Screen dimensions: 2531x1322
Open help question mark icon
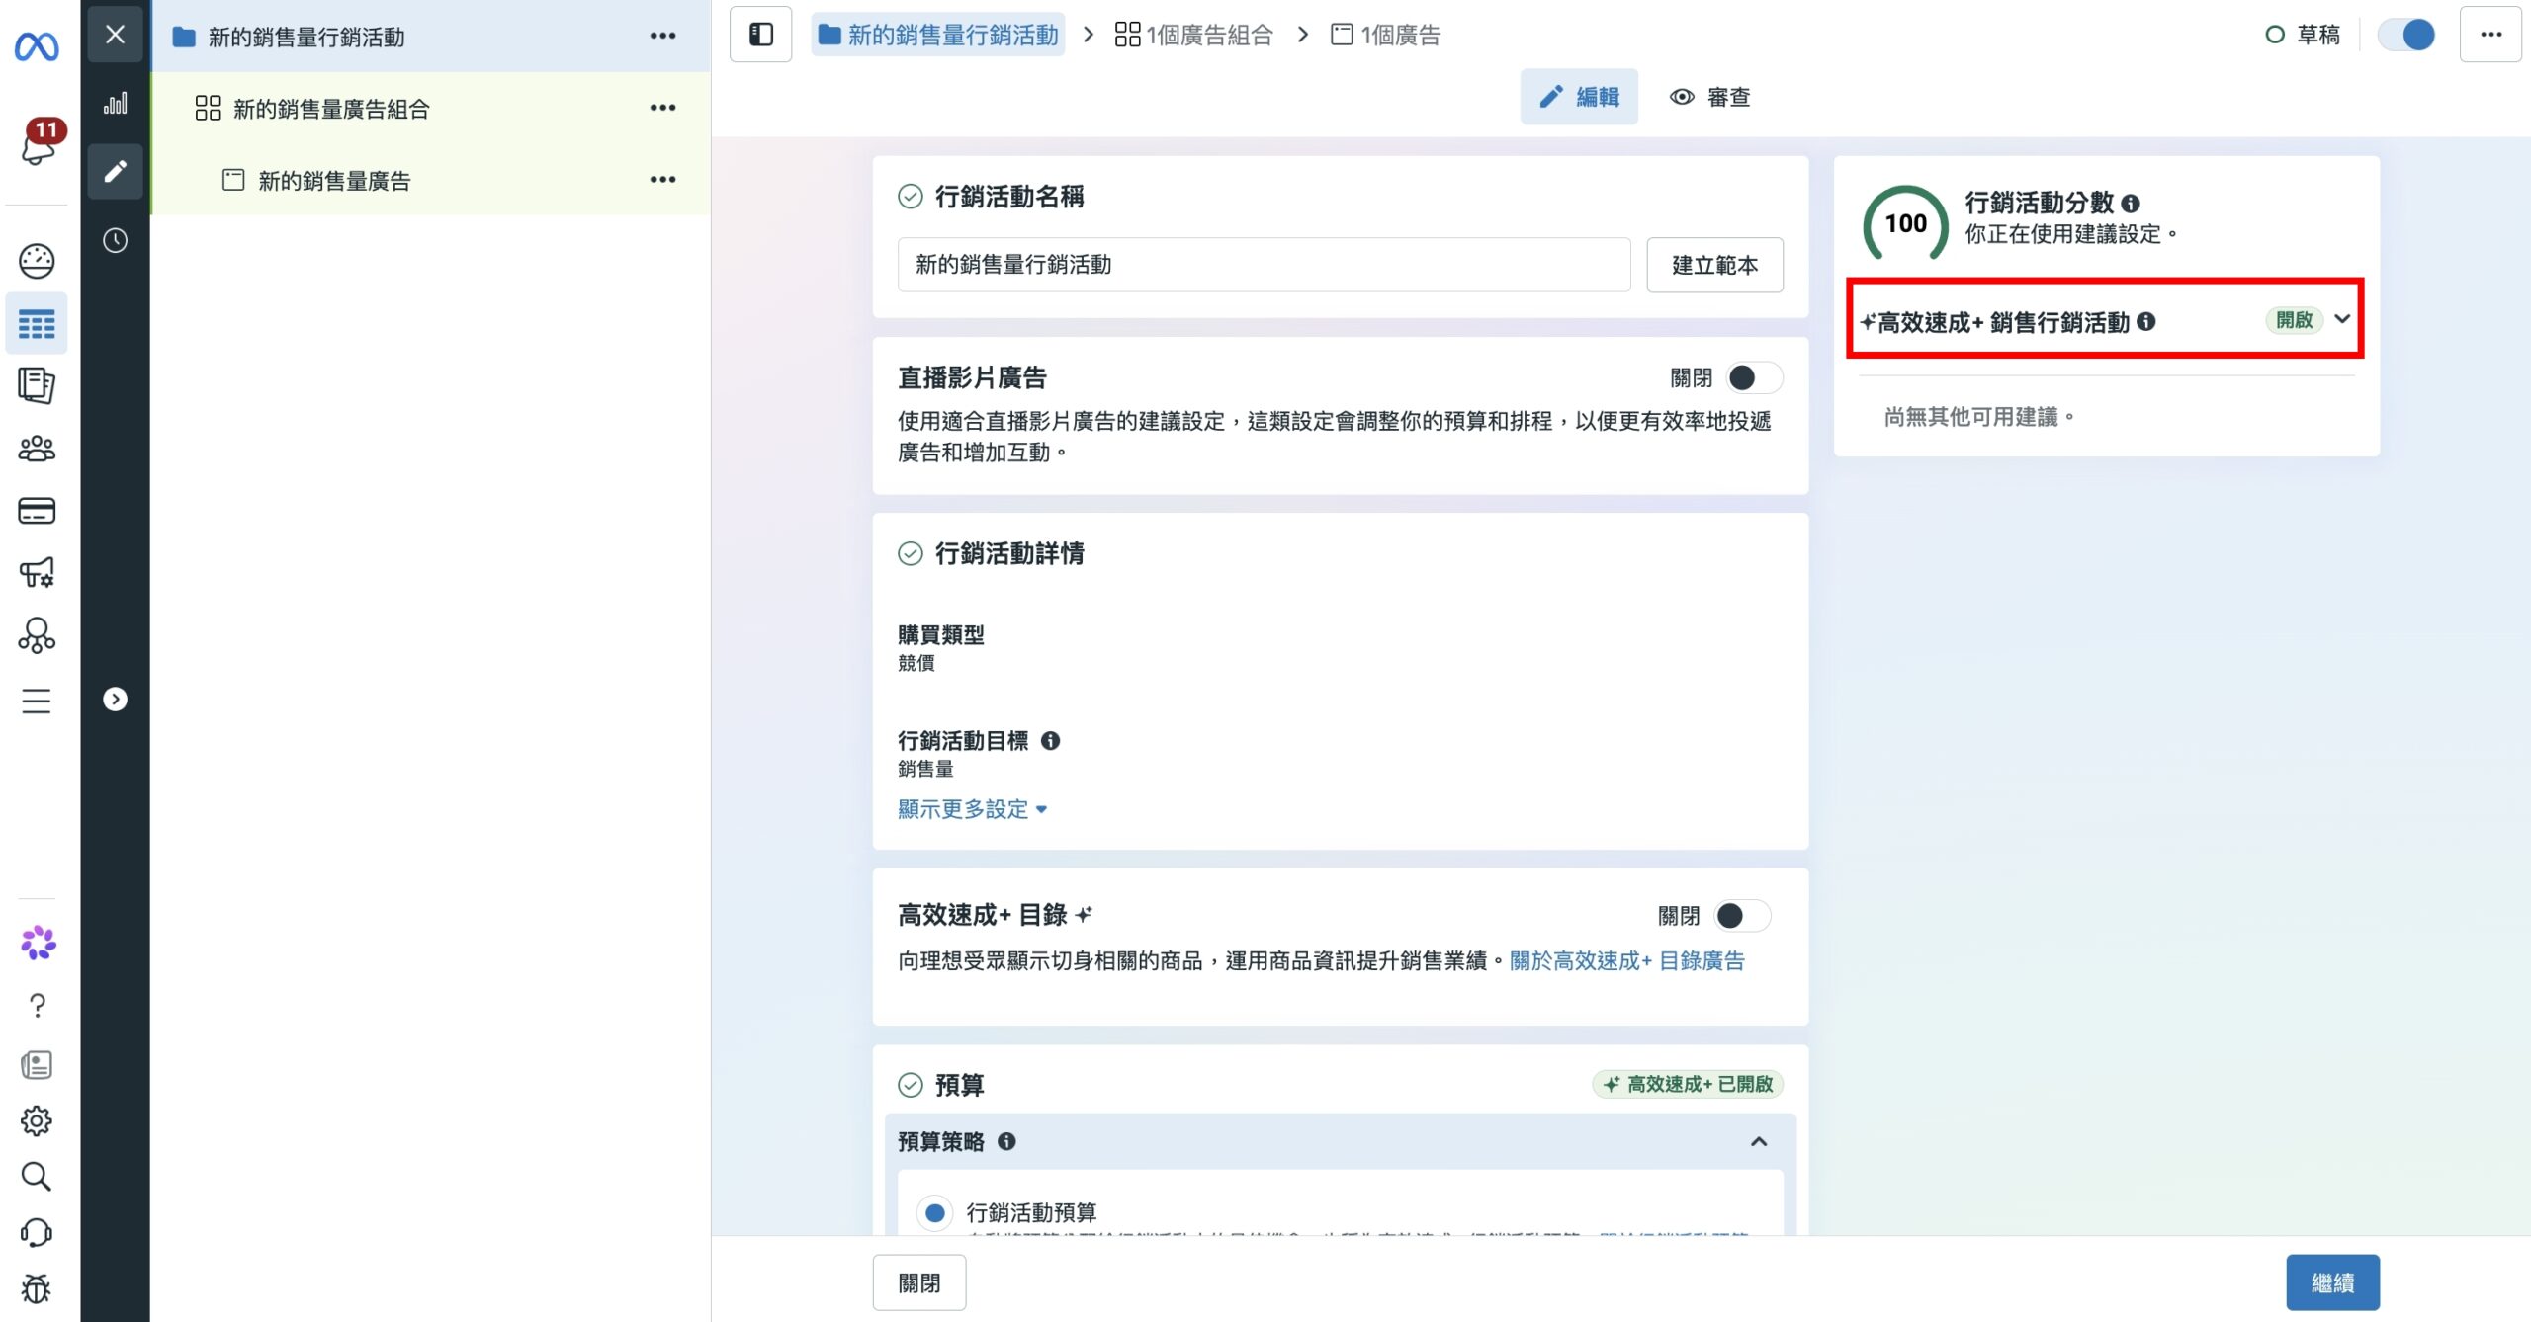tap(37, 1006)
